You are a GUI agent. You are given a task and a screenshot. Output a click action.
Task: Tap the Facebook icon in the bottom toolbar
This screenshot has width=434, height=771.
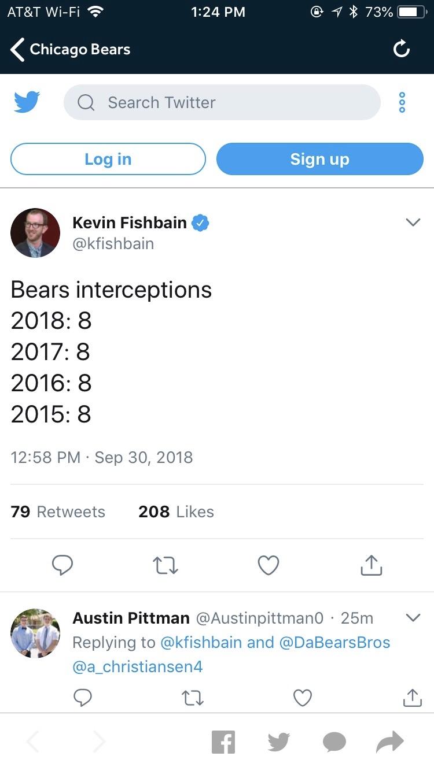pos(224,742)
